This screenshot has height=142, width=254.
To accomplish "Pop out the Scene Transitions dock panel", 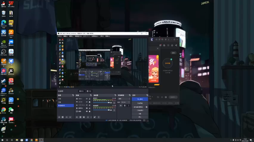I will (x=130, y=95).
